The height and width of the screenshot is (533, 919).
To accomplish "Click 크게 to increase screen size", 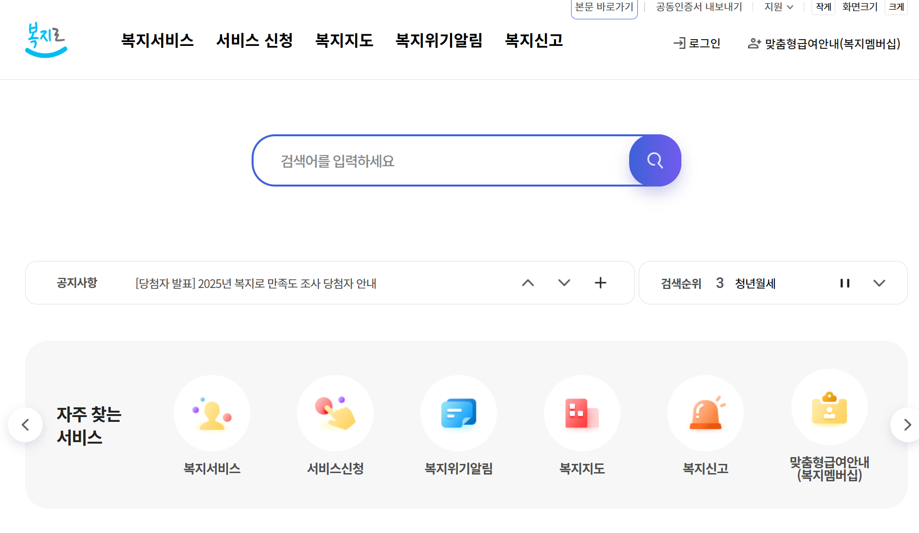I will tap(896, 7).
